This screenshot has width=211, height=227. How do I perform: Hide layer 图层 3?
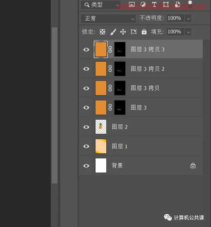[x=86, y=108]
